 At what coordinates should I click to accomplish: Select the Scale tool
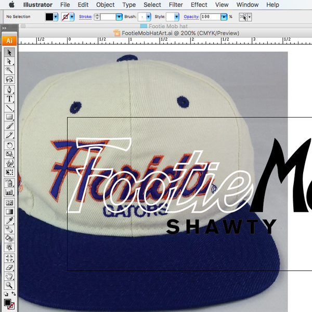pyautogui.click(x=9, y=154)
